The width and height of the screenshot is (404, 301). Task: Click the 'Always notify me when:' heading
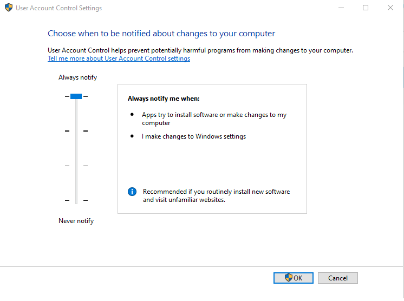coord(164,99)
